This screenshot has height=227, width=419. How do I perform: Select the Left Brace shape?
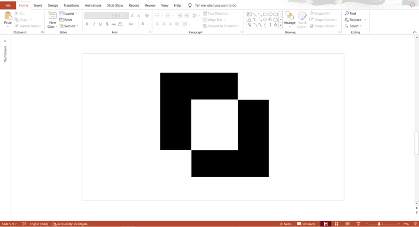[x=265, y=25]
